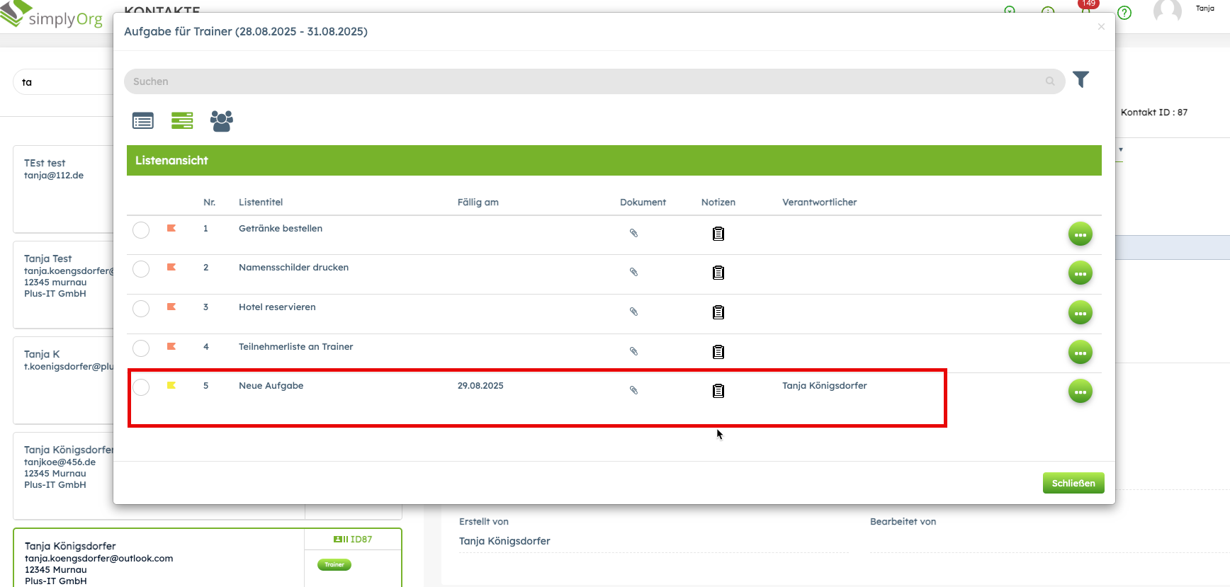The image size is (1230, 587).
Task: Check off the Neue Aufgabe task
Action: point(141,387)
